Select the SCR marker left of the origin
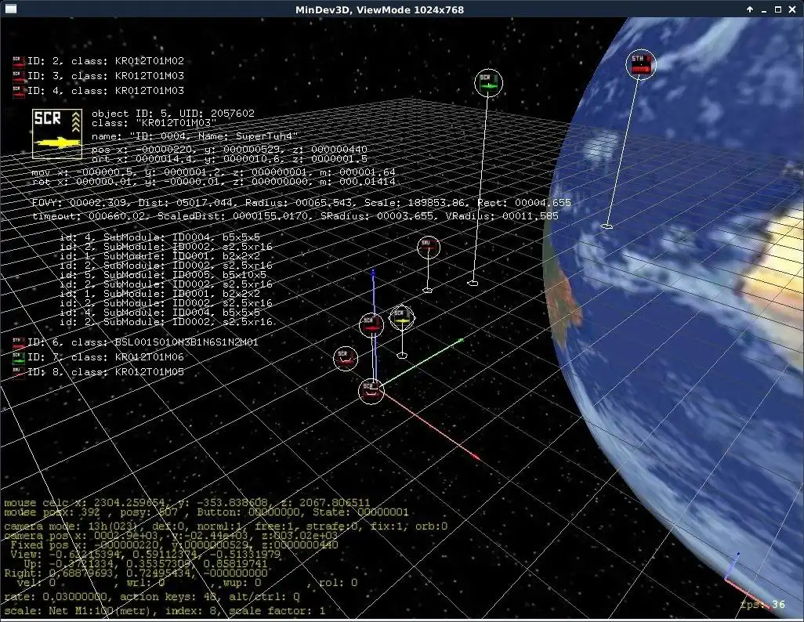804x622 pixels. pyautogui.click(x=345, y=359)
